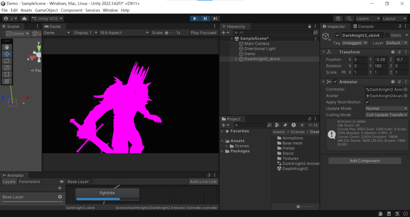Click the global search magnifier icon
This screenshot has width=410, height=217.
pyautogui.click(x=349, y=19)
